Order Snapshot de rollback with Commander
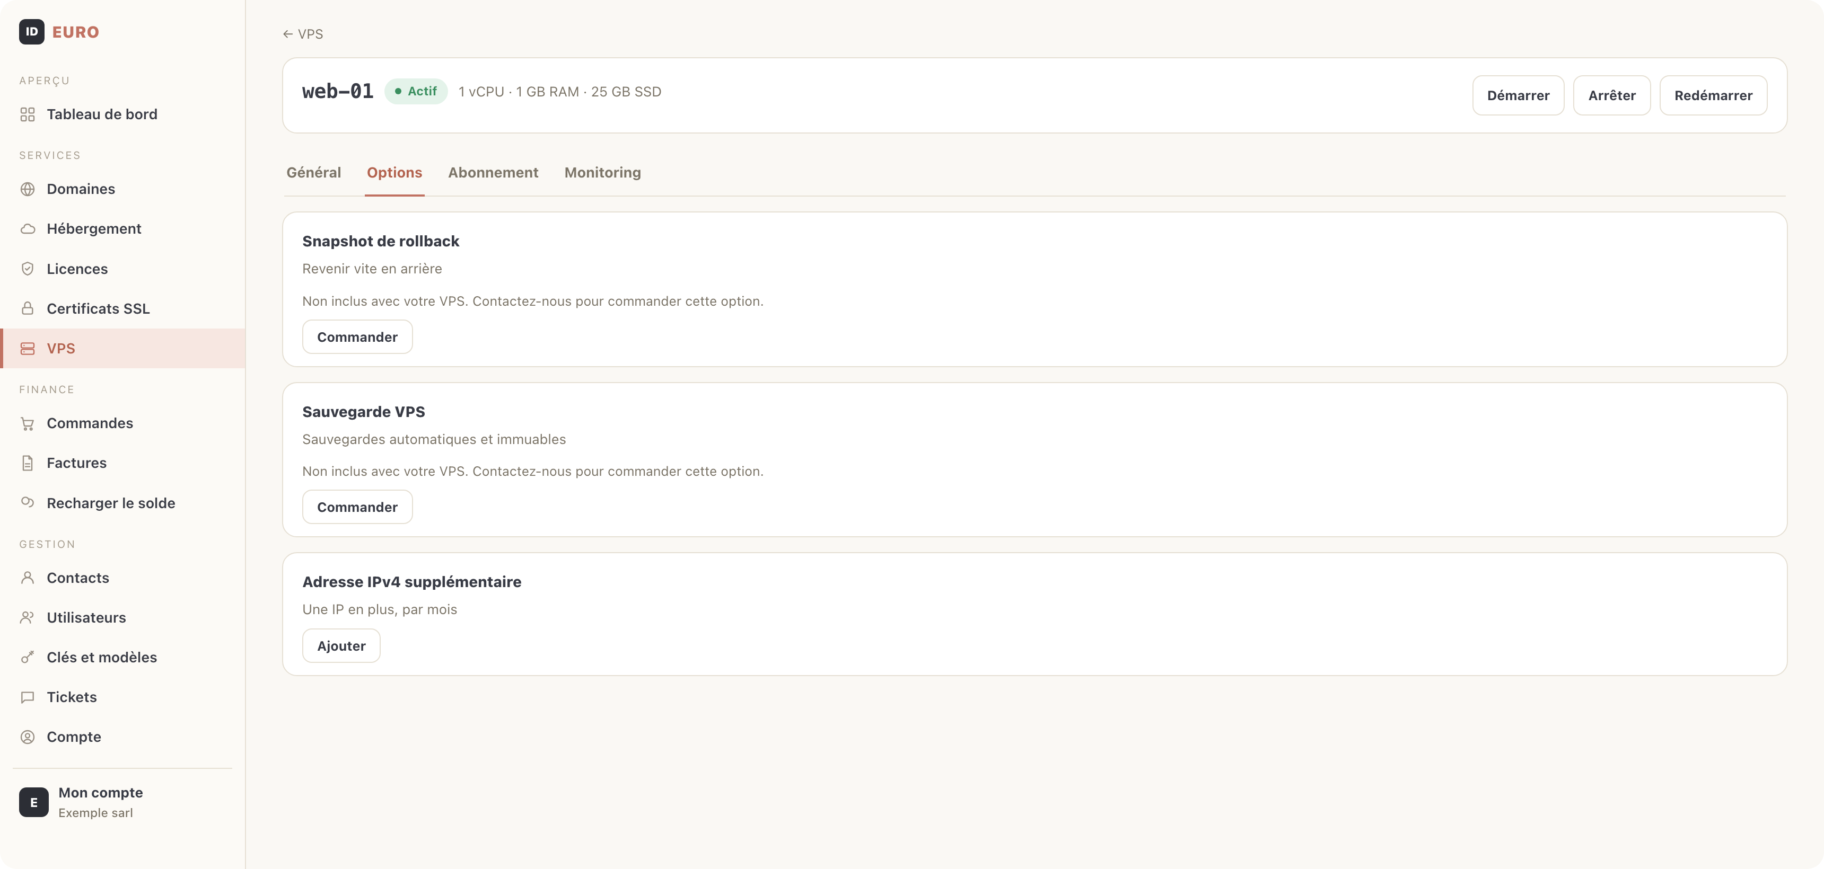This screenshot has height=869, width=1824. tap(357, 337)
